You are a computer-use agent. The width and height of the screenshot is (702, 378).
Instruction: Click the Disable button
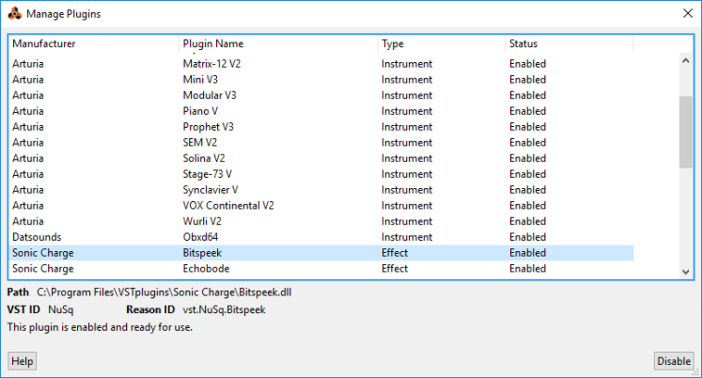click(673, 361)
